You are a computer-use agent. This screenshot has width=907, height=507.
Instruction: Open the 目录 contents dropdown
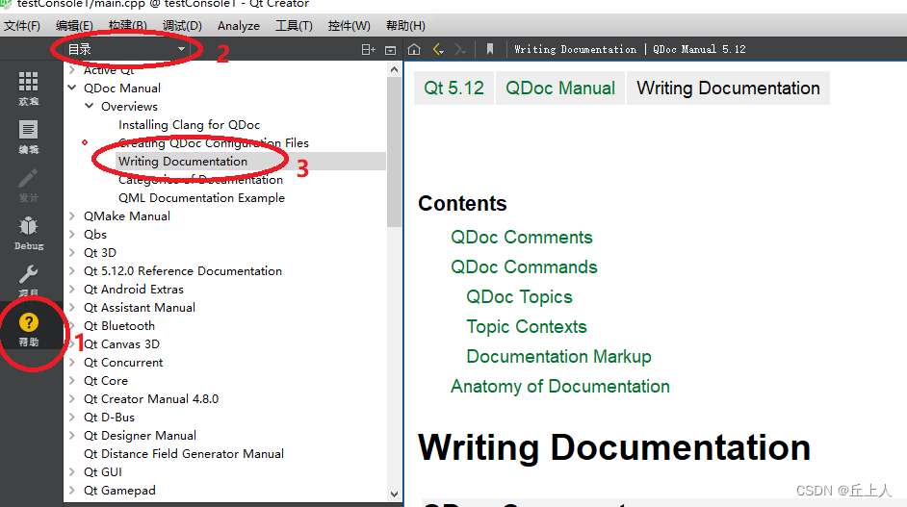[126, 49]
